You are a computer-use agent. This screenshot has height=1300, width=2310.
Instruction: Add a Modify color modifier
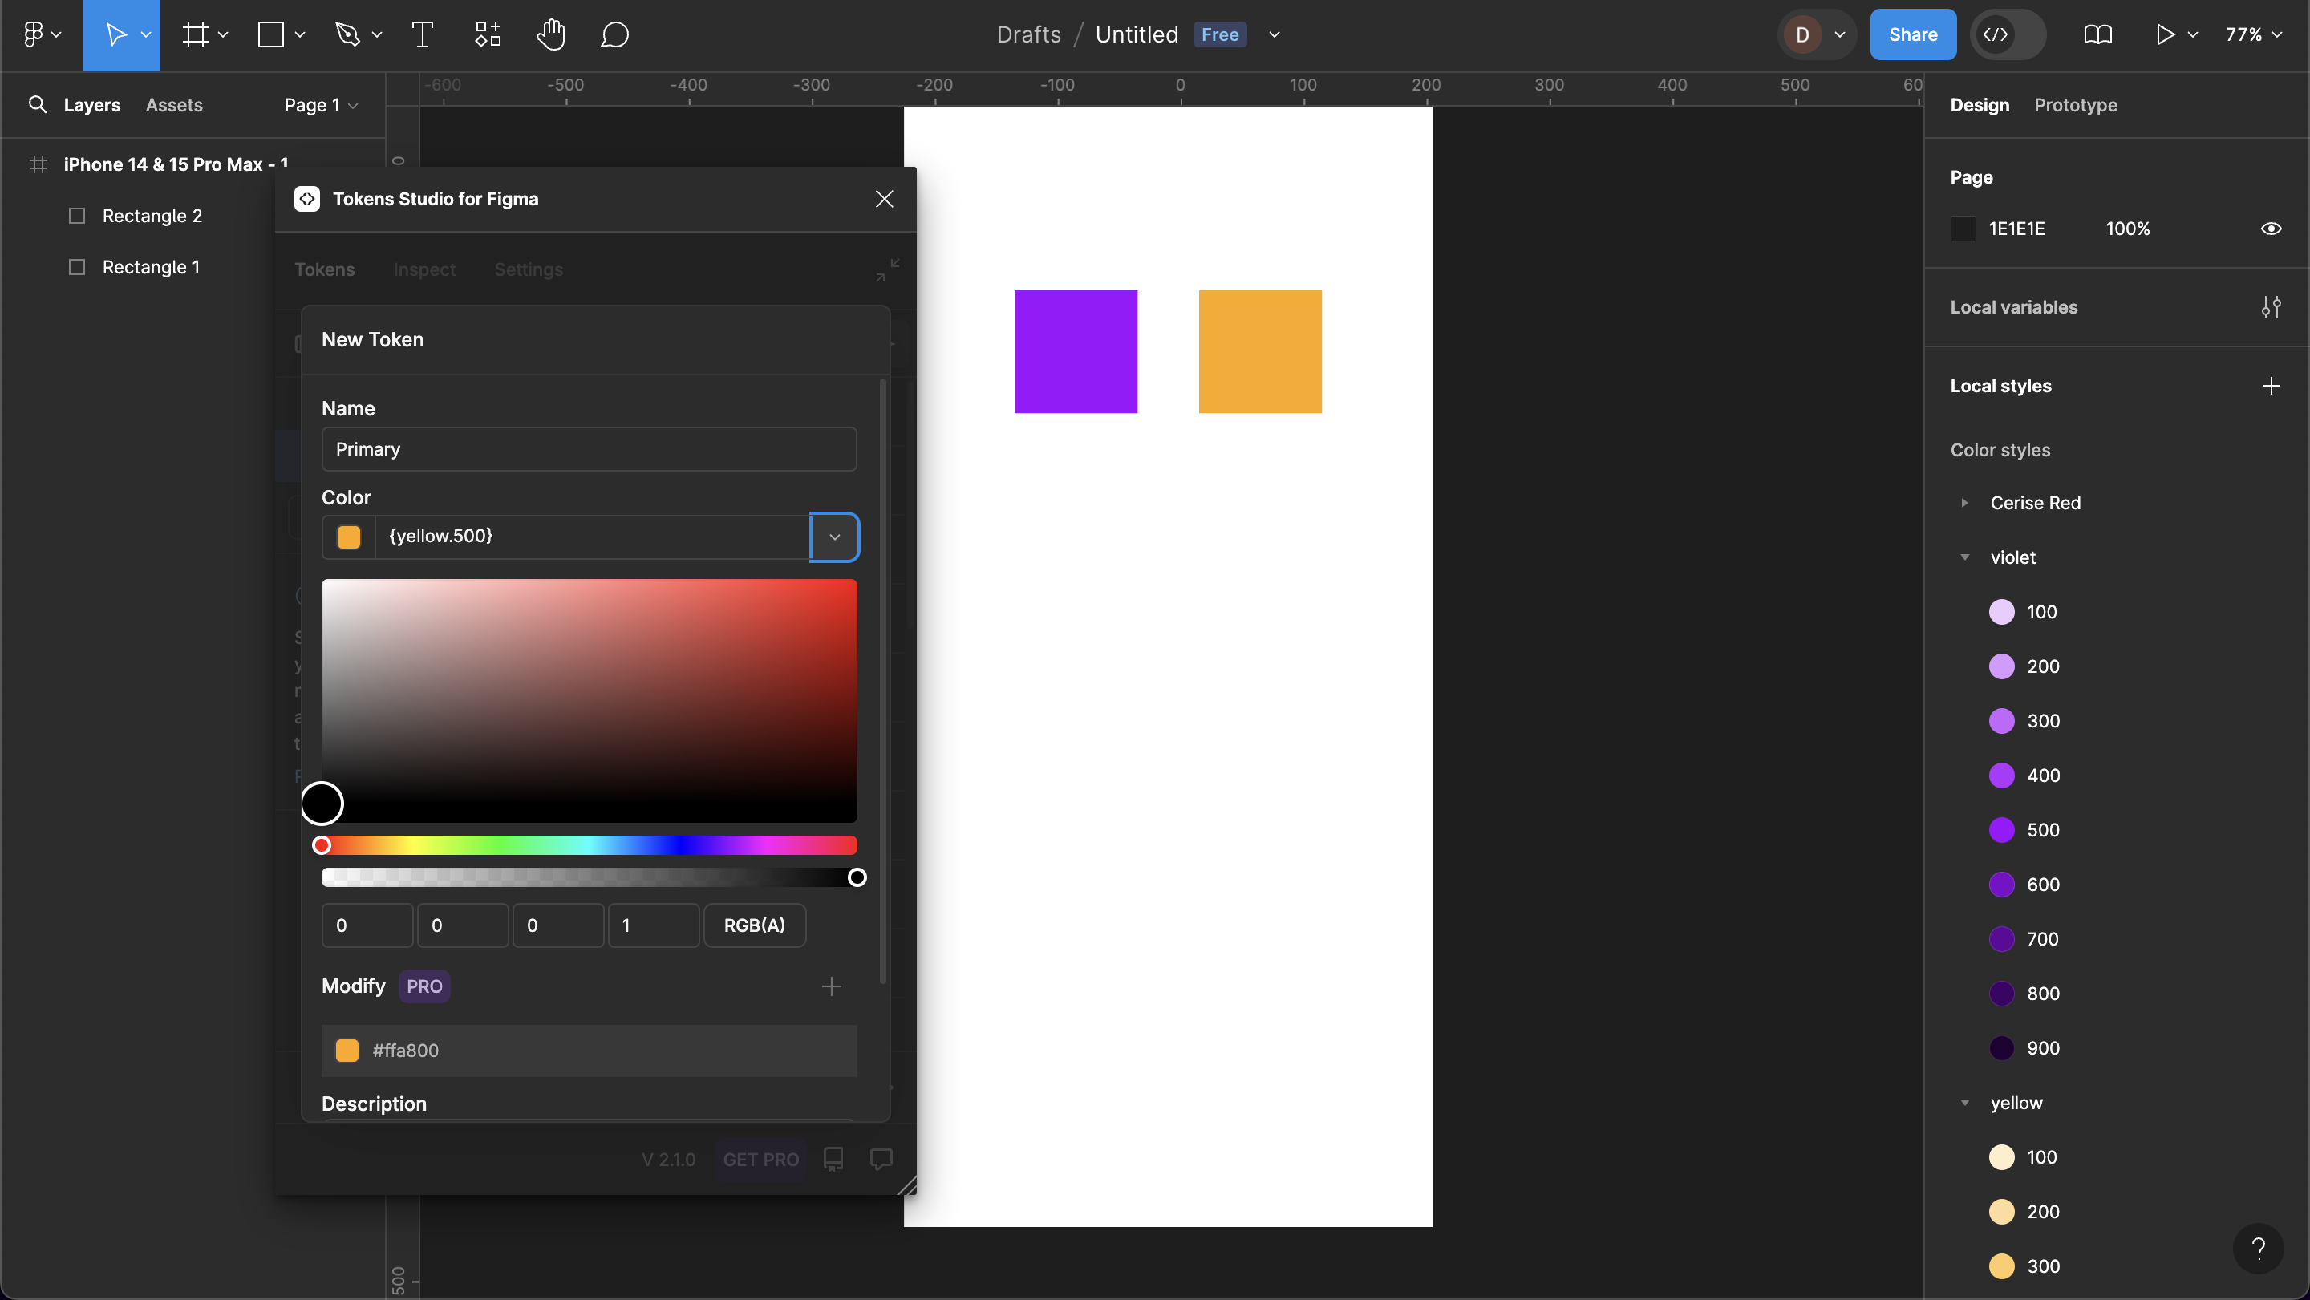(x=831, y=986)
